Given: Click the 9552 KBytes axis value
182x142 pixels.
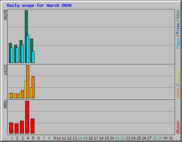Looking at the screenshot, I should click(5, 104).
